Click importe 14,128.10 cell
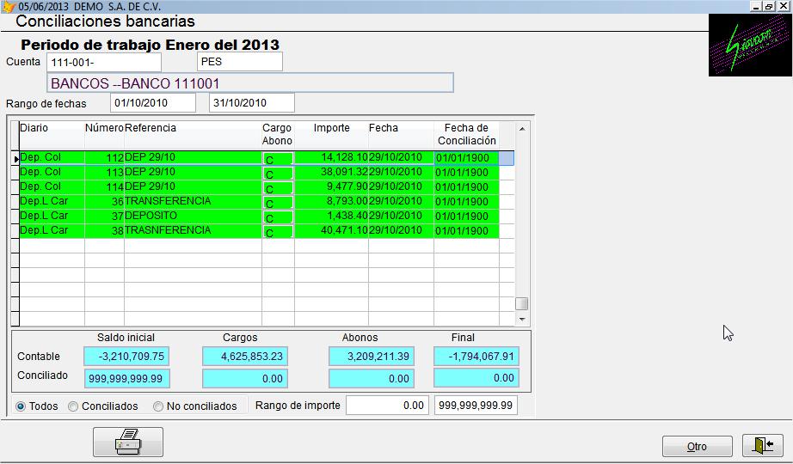The width and height of the screenshot is (793, 464). [x=331, y=158]
